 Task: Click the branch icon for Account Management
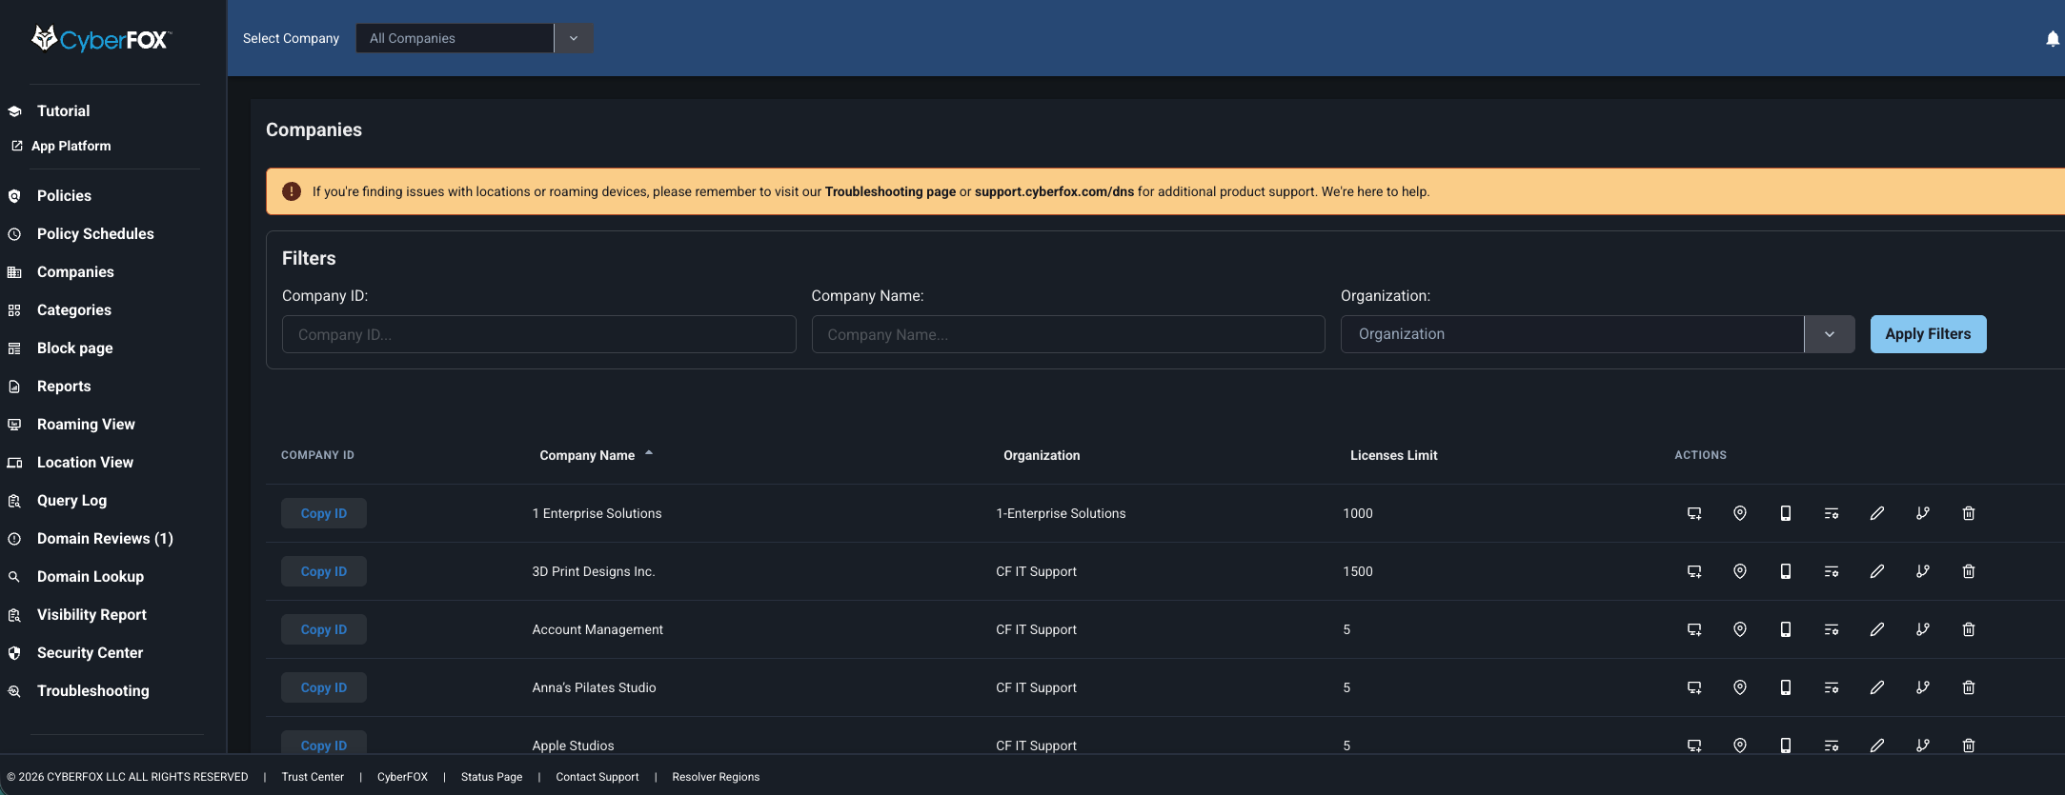[x=1923, y=629]
